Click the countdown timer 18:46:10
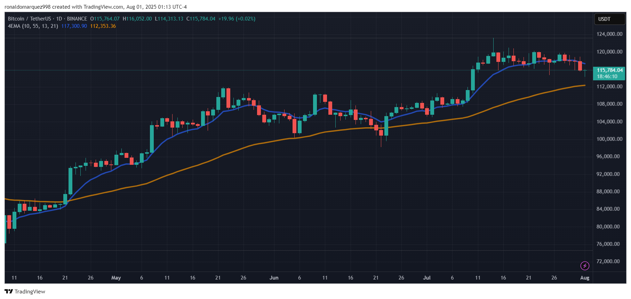Image resolution: width=631 pixels, height=299 pixels. 607,76
